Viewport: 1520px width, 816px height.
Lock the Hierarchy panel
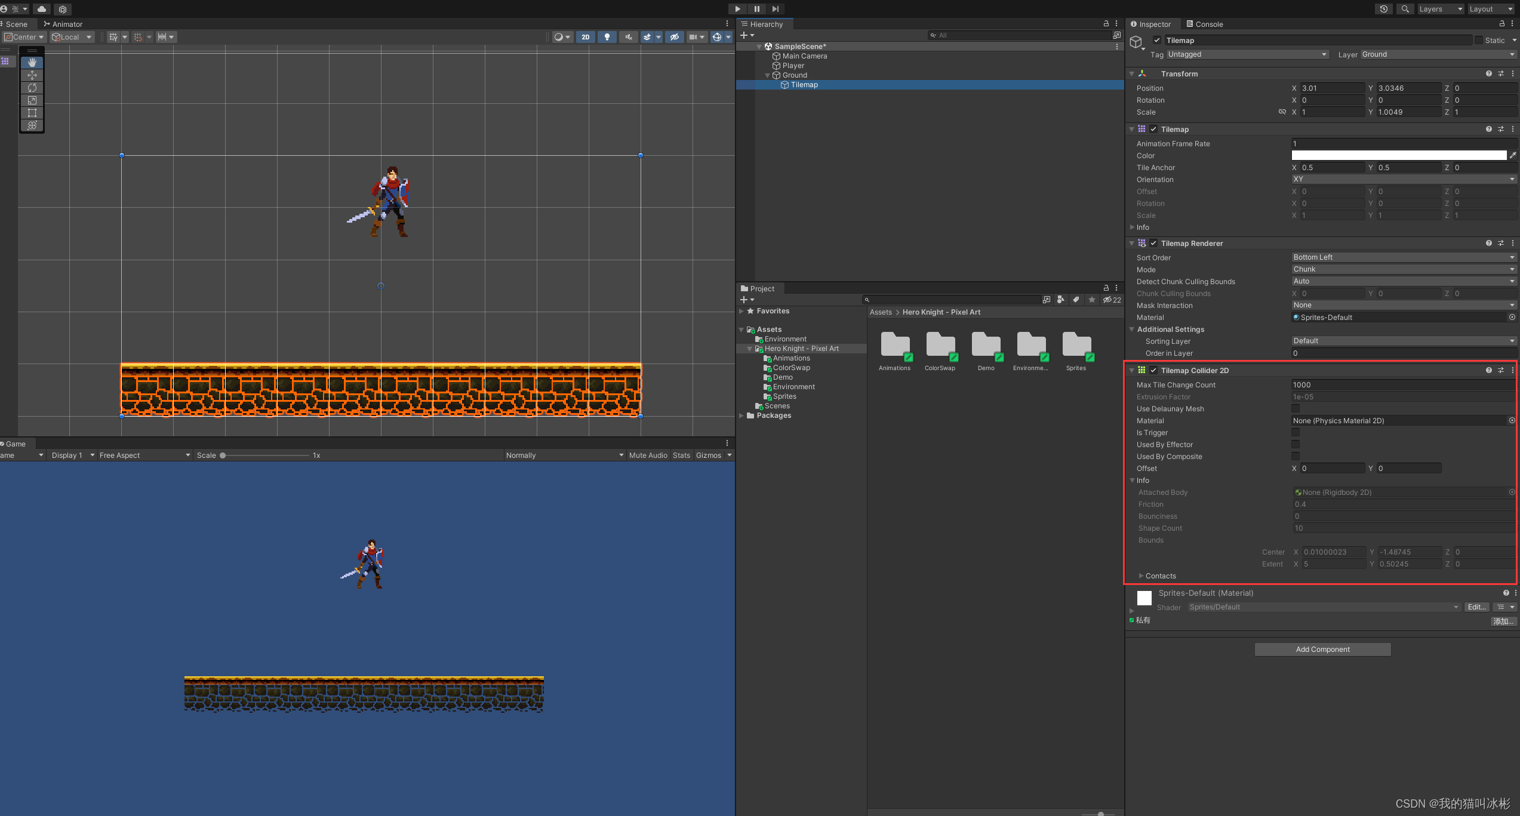1106,24
